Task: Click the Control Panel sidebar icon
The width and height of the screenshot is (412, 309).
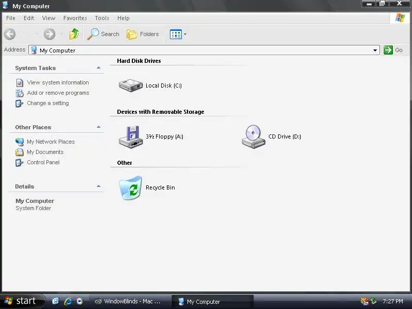Action: (19, 163)
